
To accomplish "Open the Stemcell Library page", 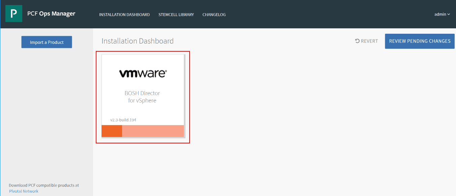I will click(x=176, y=15).
